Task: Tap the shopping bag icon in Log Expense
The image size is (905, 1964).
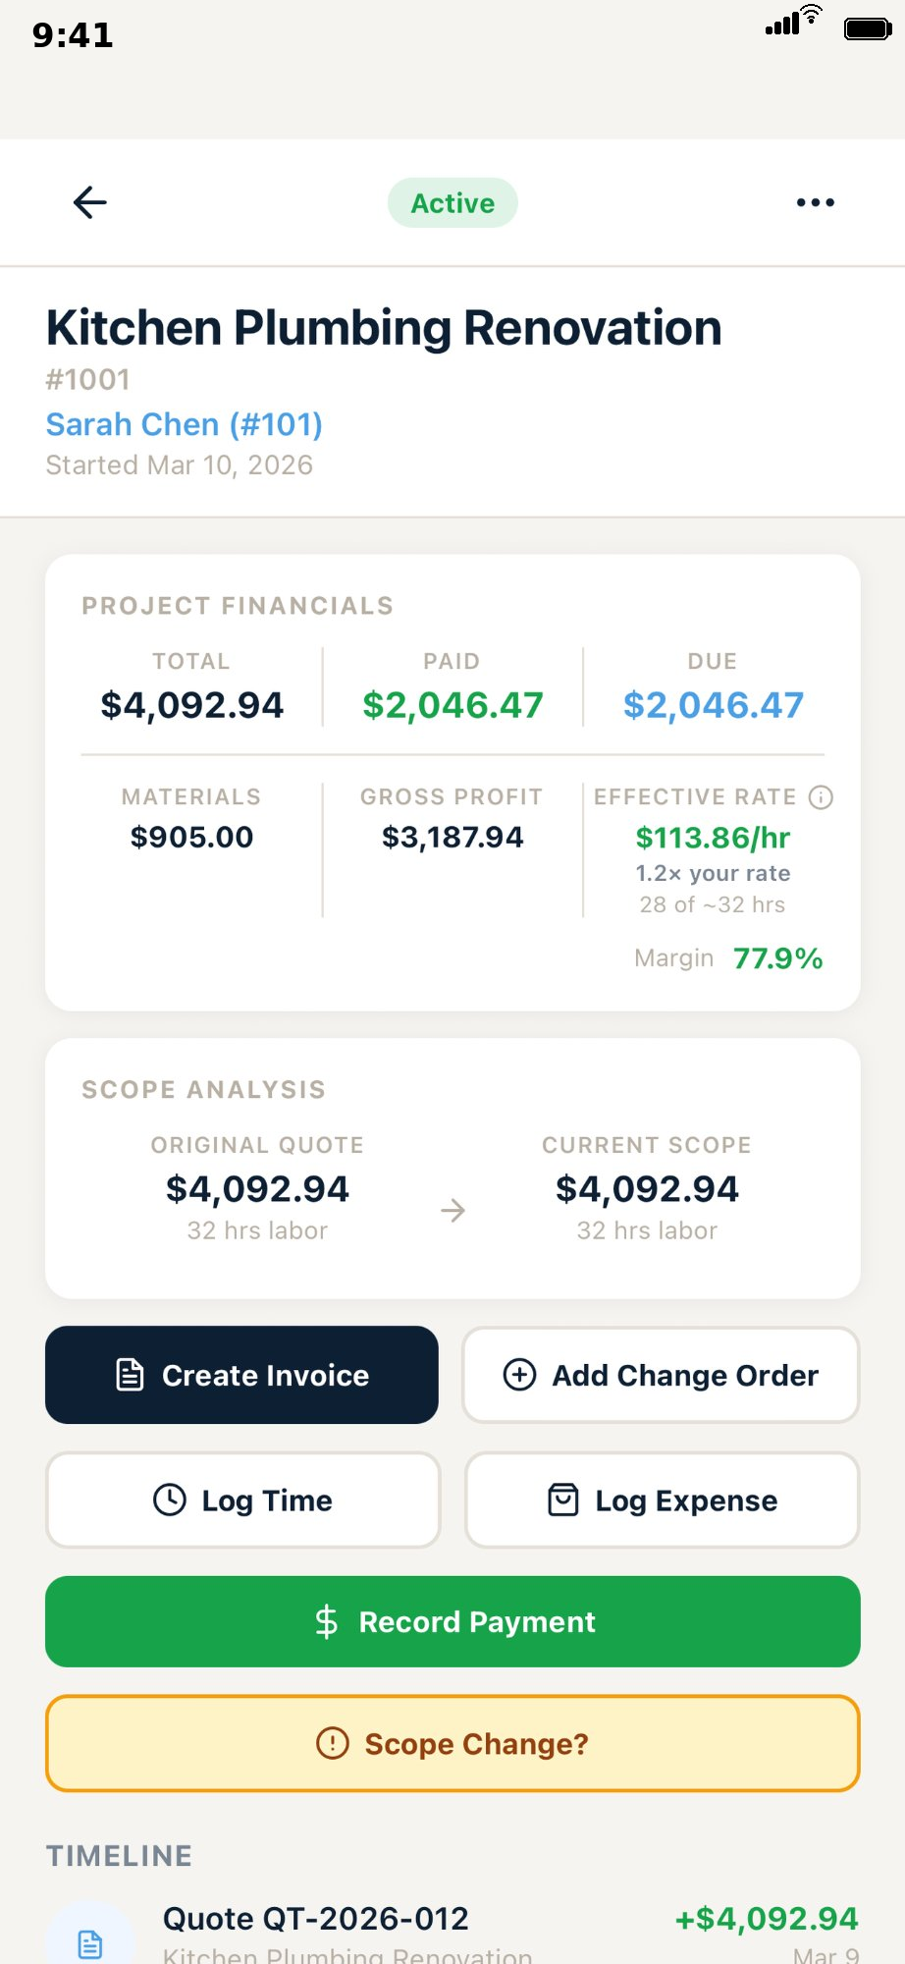Action: pos(561,1500)
